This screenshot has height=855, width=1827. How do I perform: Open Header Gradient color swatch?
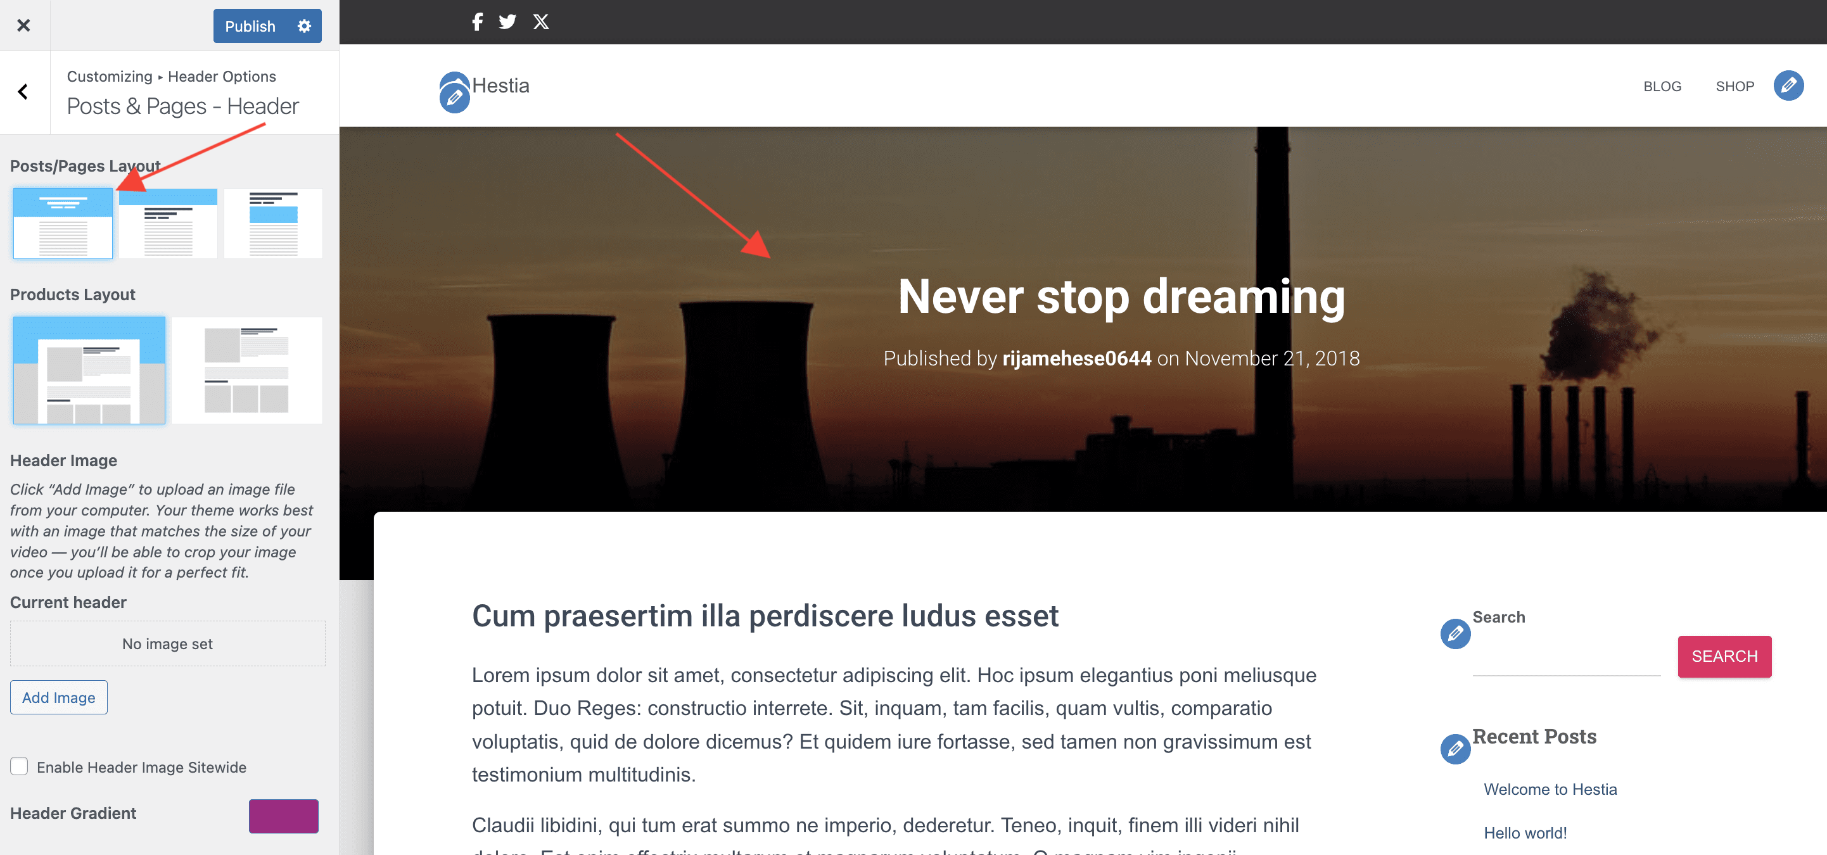(x=283, y=816)
